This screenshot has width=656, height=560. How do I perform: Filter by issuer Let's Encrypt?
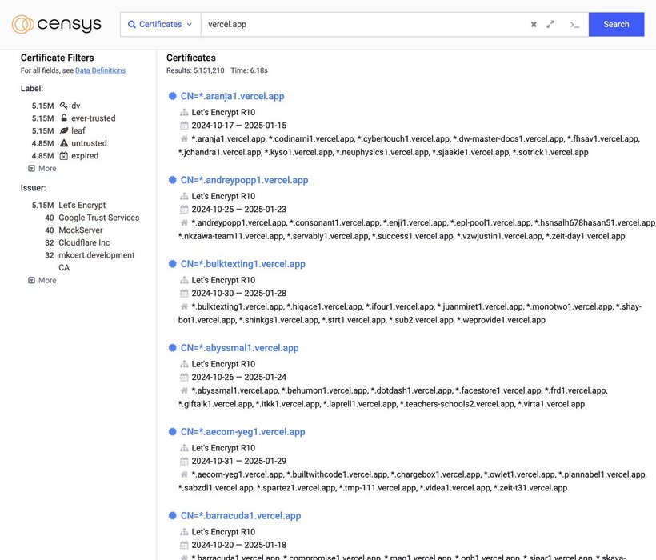click(x=82, y=205)
